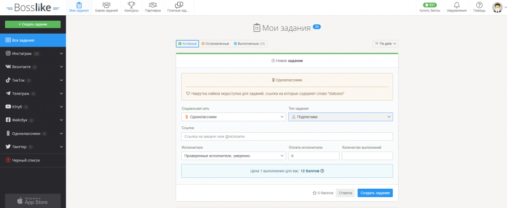Viewport: 507px width, 208px height.
Task: Click the Купить баллы points badge
Action: point(430,5)
